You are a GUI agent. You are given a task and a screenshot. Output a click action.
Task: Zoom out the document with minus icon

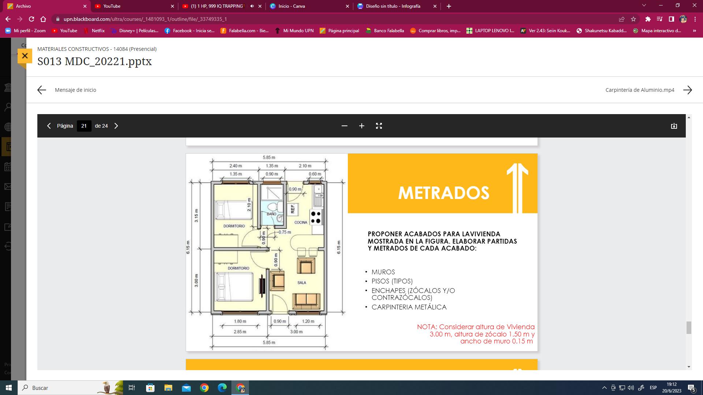344,126
